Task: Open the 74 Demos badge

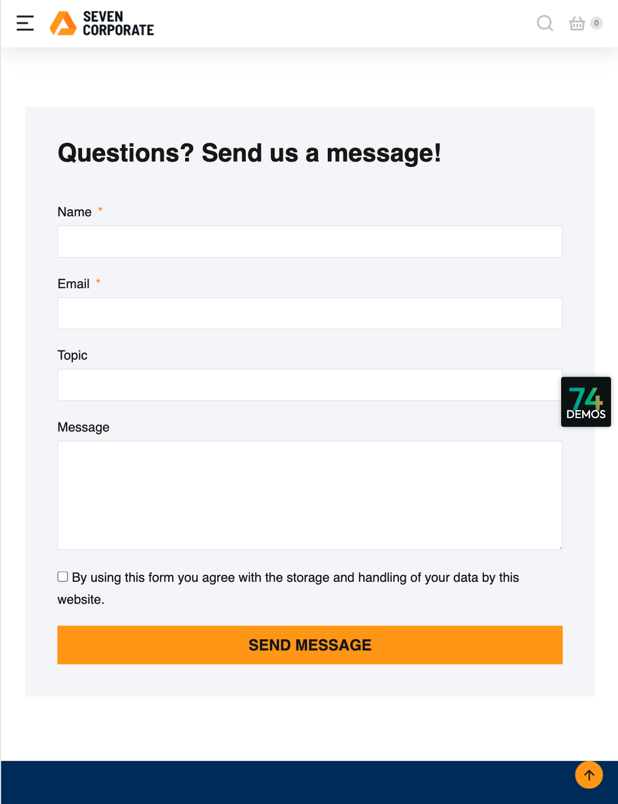Action: point(586,402)
